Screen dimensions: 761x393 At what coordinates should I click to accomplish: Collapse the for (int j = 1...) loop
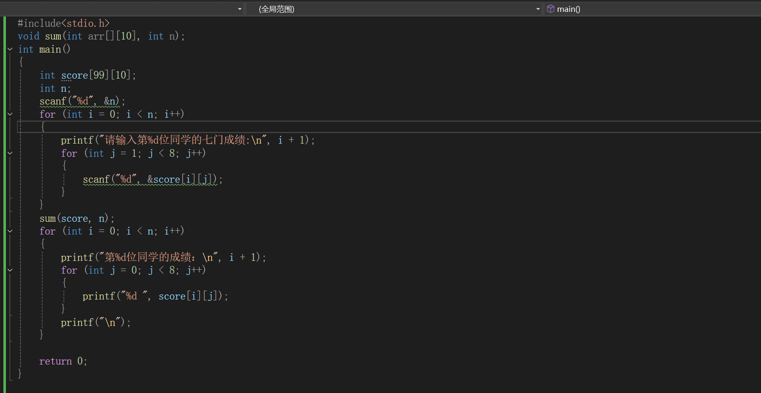pos(10,153)
